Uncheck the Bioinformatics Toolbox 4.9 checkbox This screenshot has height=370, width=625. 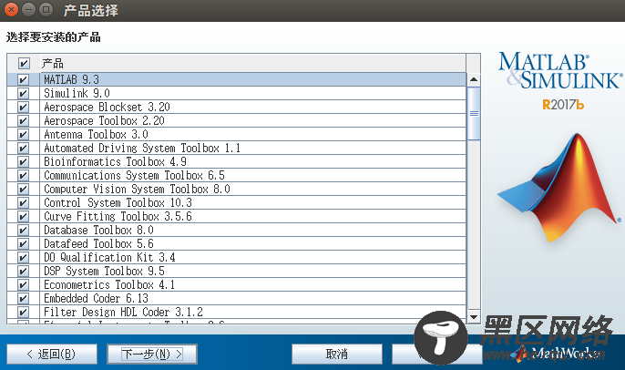point(23,161)
